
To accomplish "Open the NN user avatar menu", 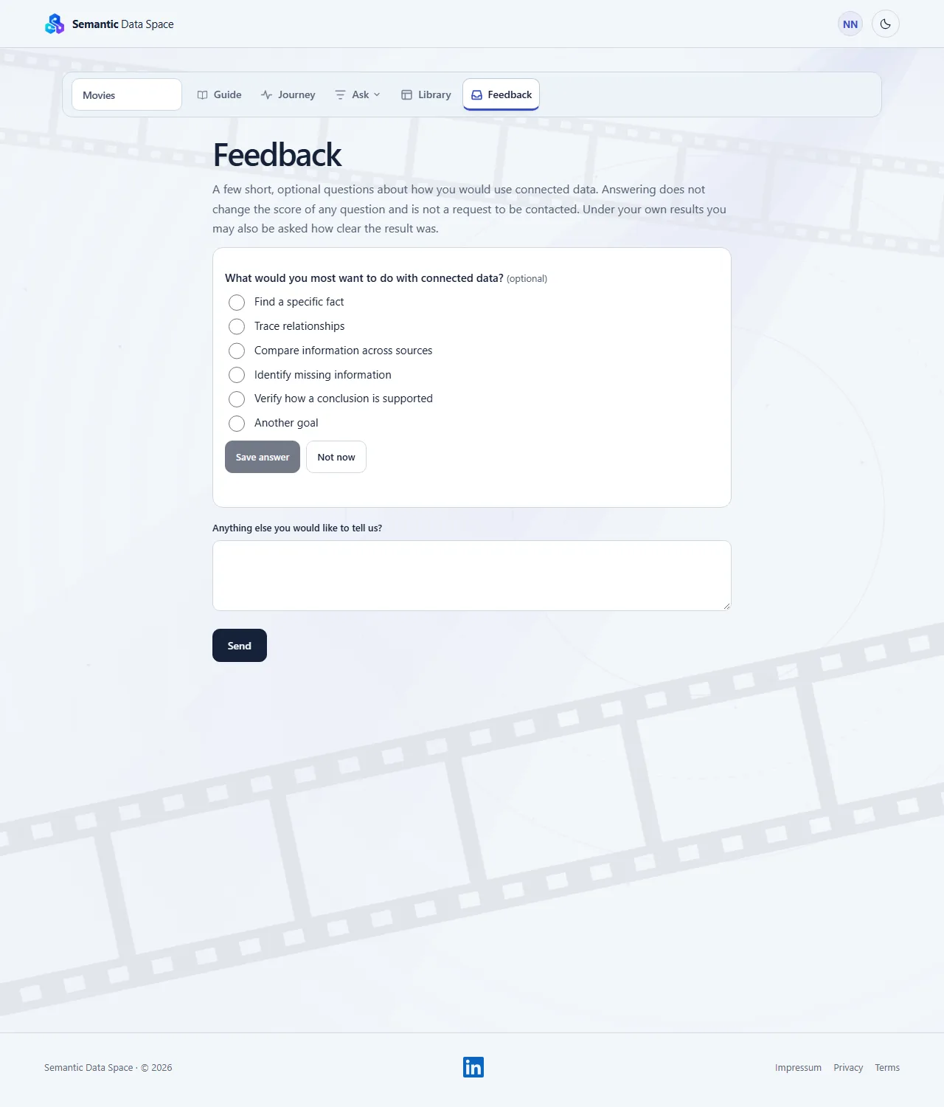I will coord(850,24).
